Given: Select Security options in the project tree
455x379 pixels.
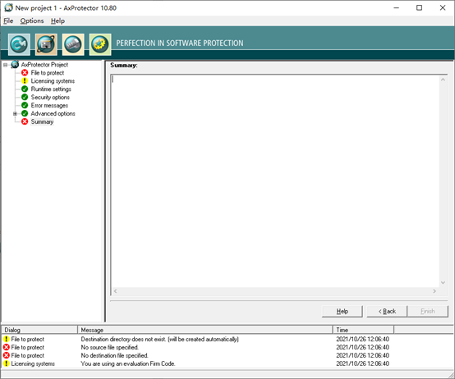Looking at the screenshot, I should pos(50,97).
